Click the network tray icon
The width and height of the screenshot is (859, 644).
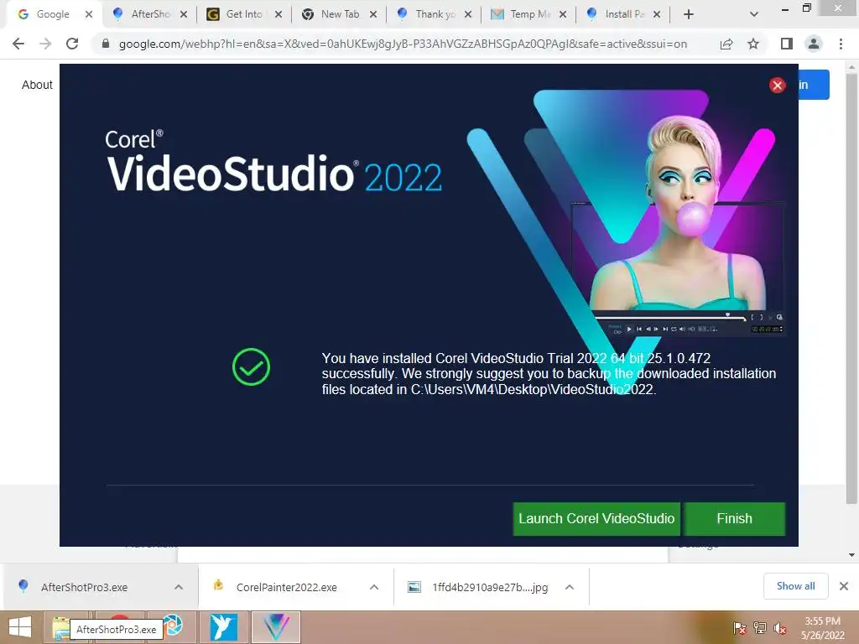[x=760, y=628]
